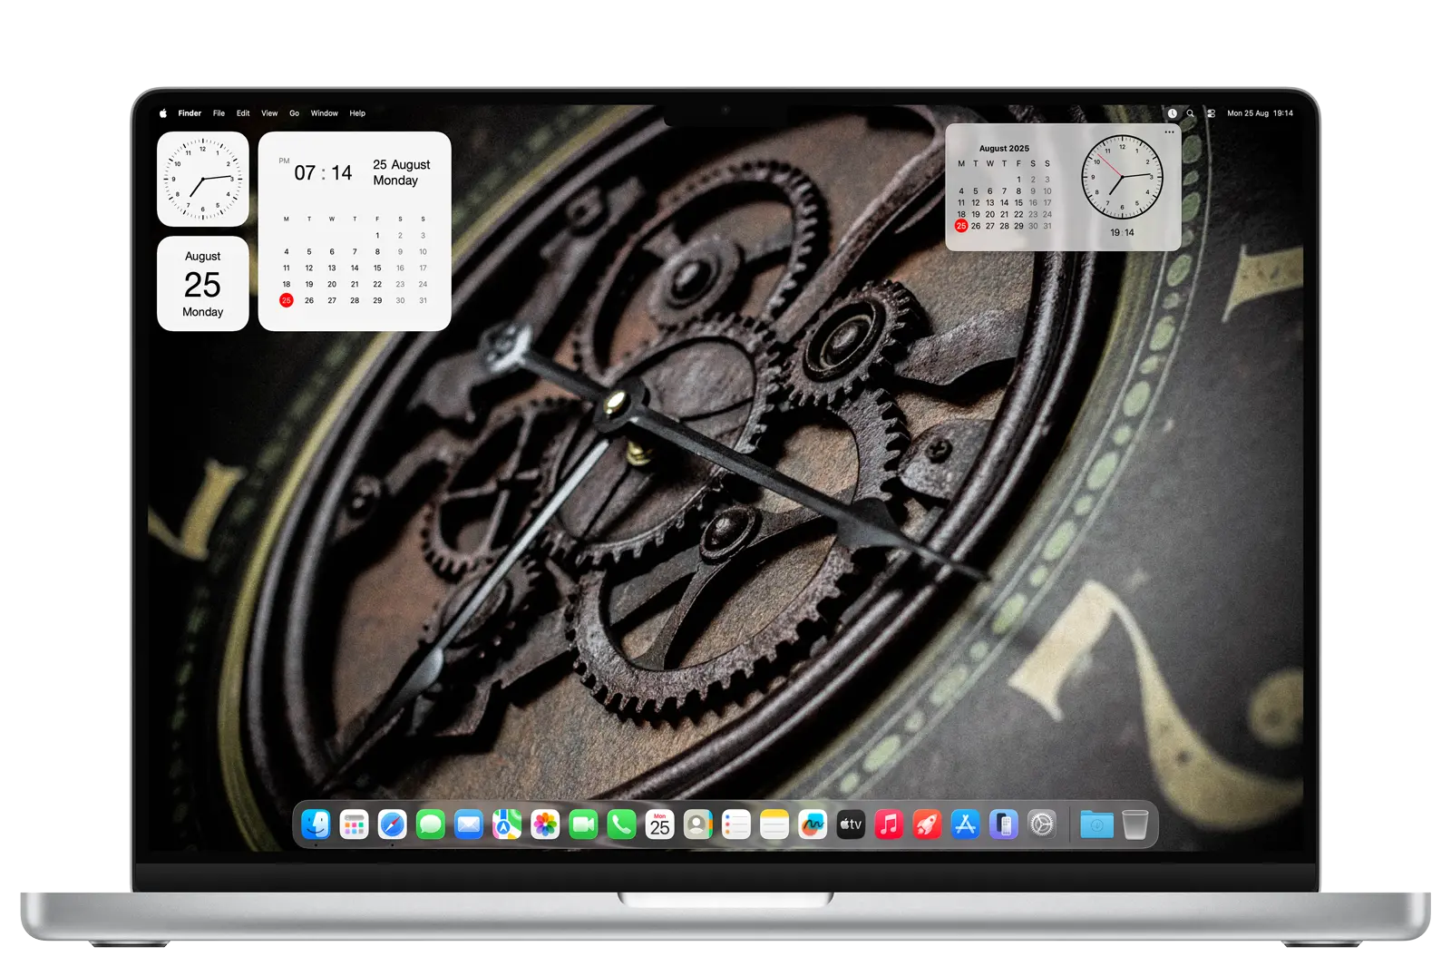Open Freeform from the Dock

(813, 824)
